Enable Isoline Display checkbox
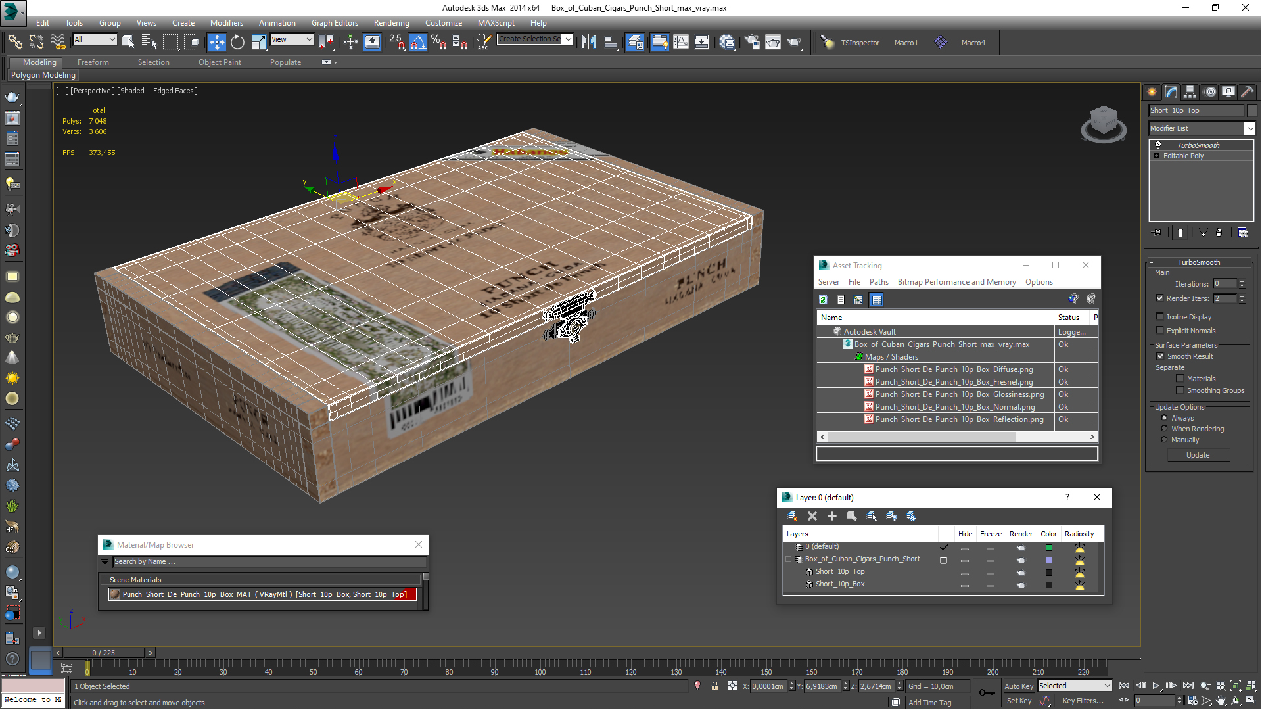The width and height of the screenshot is (1262, 710). click(1160, 316)
